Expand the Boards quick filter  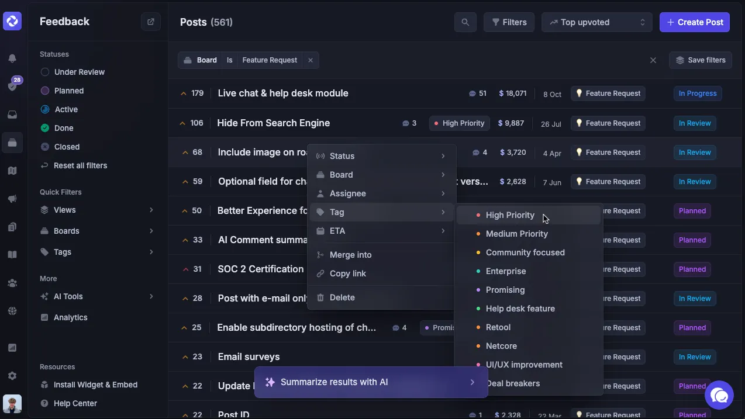[97, 231]
